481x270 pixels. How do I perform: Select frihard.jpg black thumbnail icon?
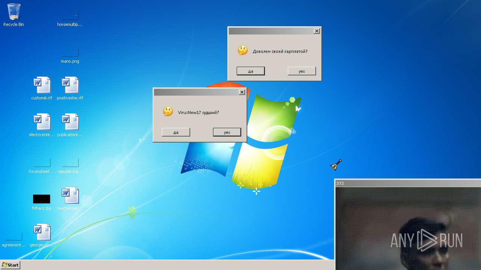pos(42,199)
